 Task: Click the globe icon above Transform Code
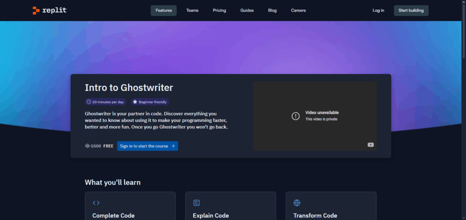[x=297, y=203]
